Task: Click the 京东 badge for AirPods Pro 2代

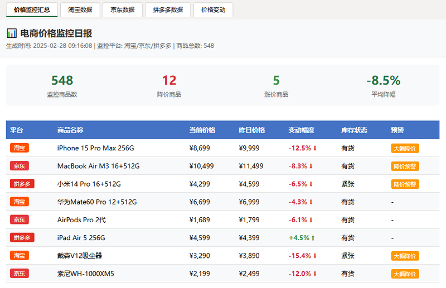Action: tap(20, 219)
